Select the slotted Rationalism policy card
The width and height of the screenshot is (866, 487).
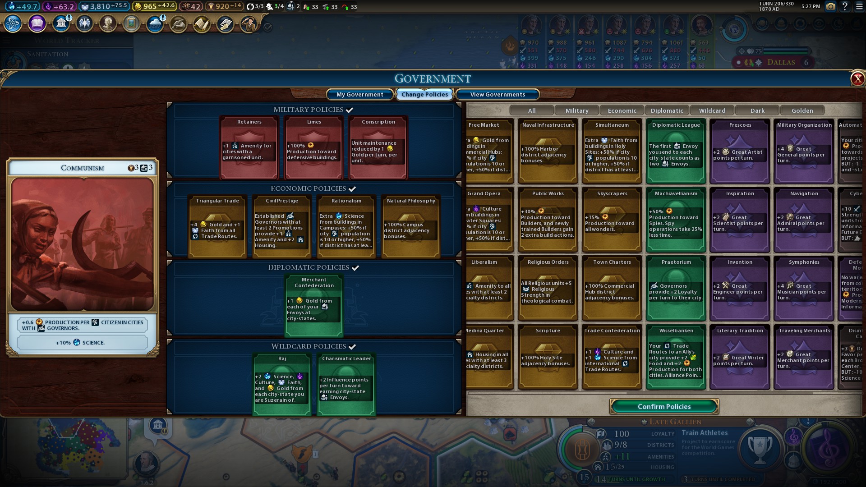(x=346, y=226)
